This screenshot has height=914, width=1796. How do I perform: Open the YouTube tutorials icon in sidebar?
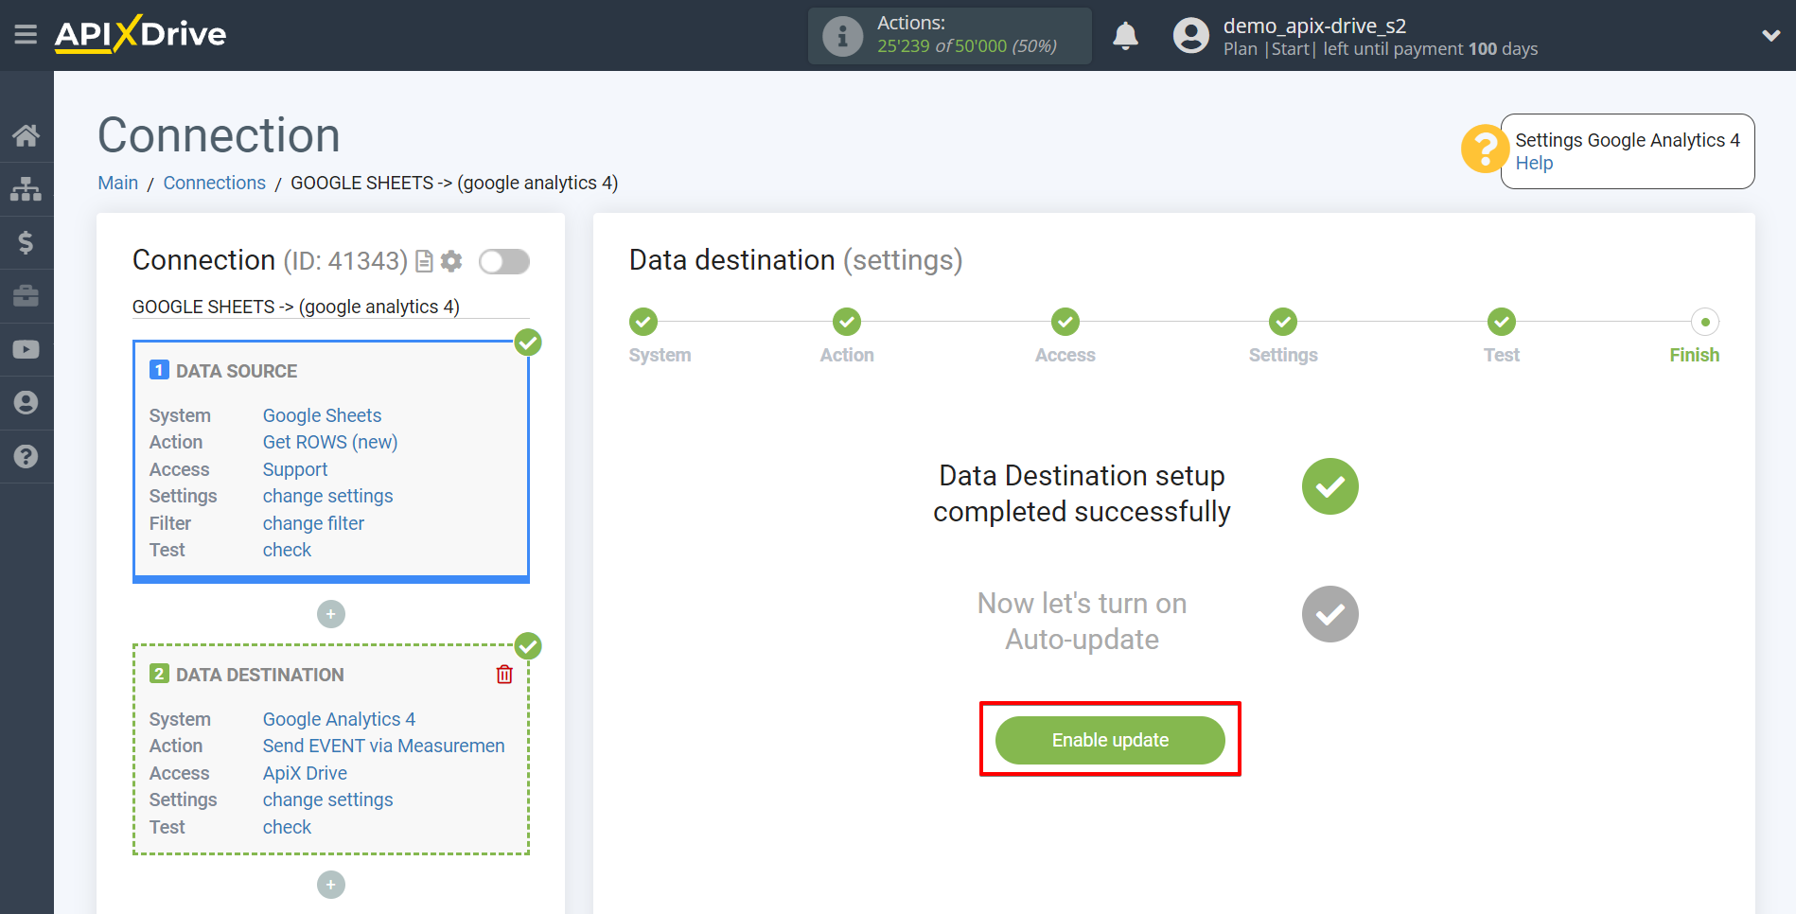(x=26, y=349)
